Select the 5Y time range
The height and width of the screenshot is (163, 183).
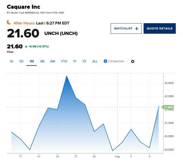pyautogui.click(x=84, y=61)
